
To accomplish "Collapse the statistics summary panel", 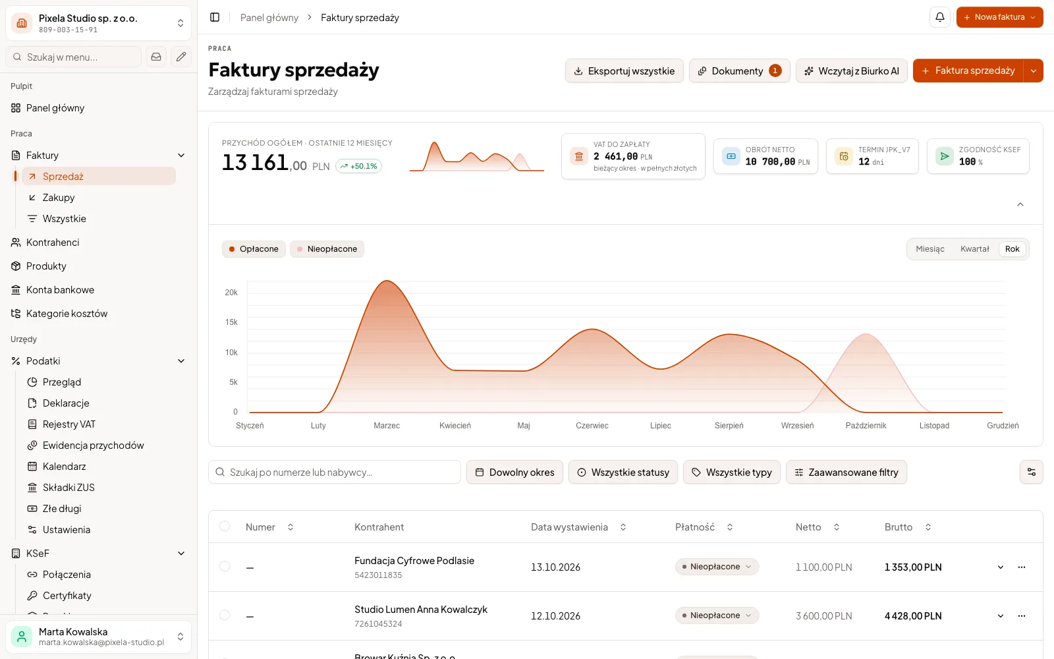I will click(1020, 204).
